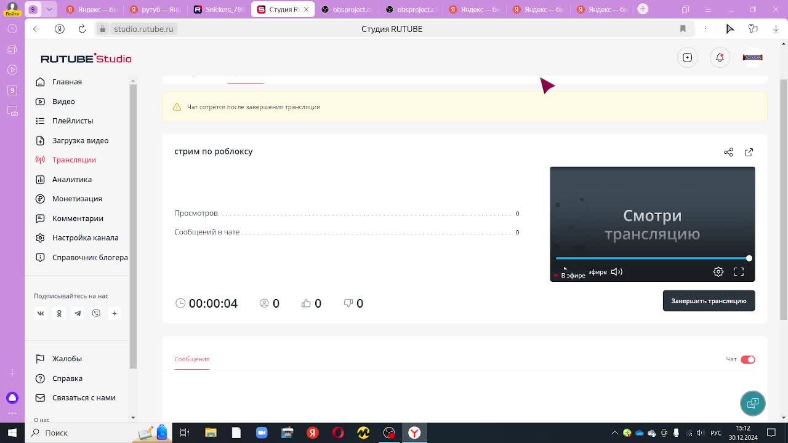Screen dimensions: 788x443
Task: Open browser downloads arrow
Action: tap(776, 29)
